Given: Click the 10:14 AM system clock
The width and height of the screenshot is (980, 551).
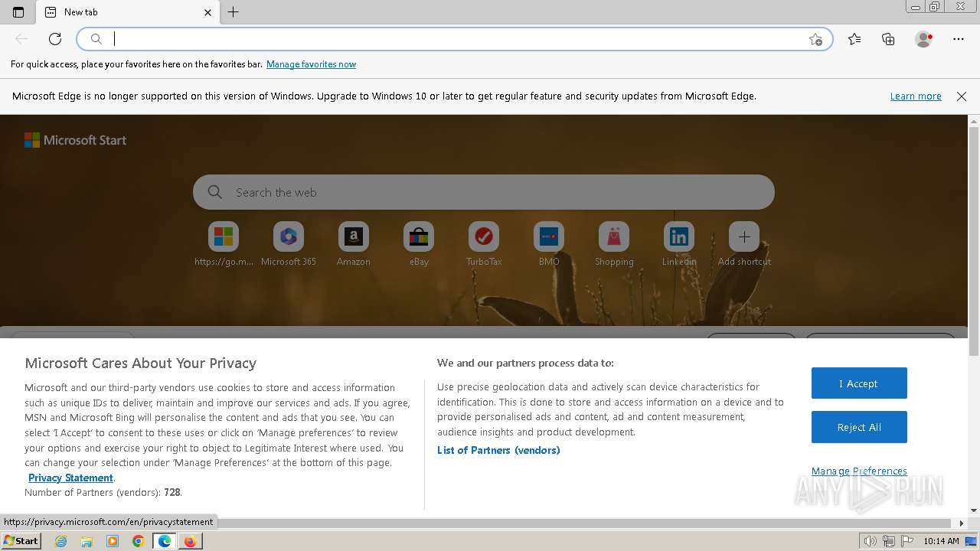Looking at the screenshot, I should 941,541.
